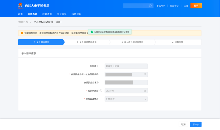The height and width of the screenshot is (130, 220).
Task: Open the 手机APP link
Action: click(x=161, y=6)
